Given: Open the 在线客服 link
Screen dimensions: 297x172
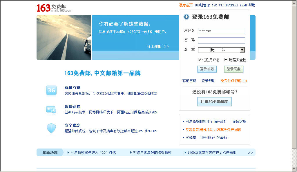Looking at the screenshot, I should point(239,122).
